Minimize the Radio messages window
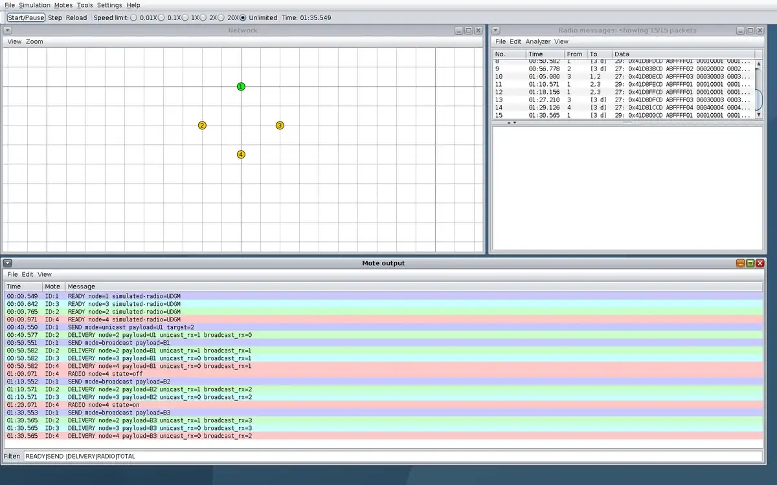 (x=741, y=30)
